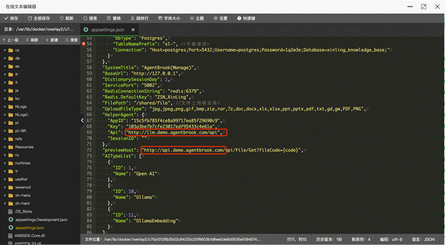
Task: Click the pl folder icon
Action: (x=11, y=122)
